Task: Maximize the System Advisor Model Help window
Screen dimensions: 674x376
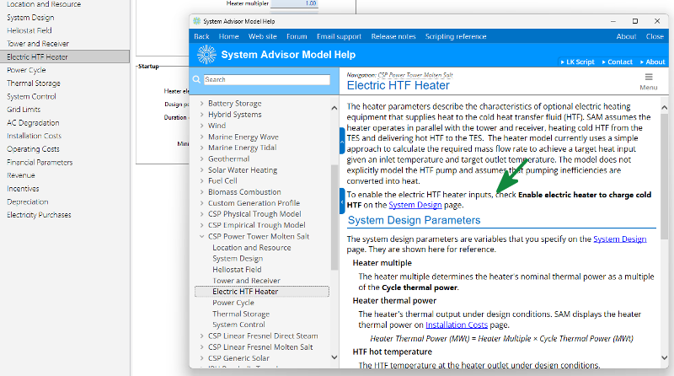Action: (x=635, y=21)
